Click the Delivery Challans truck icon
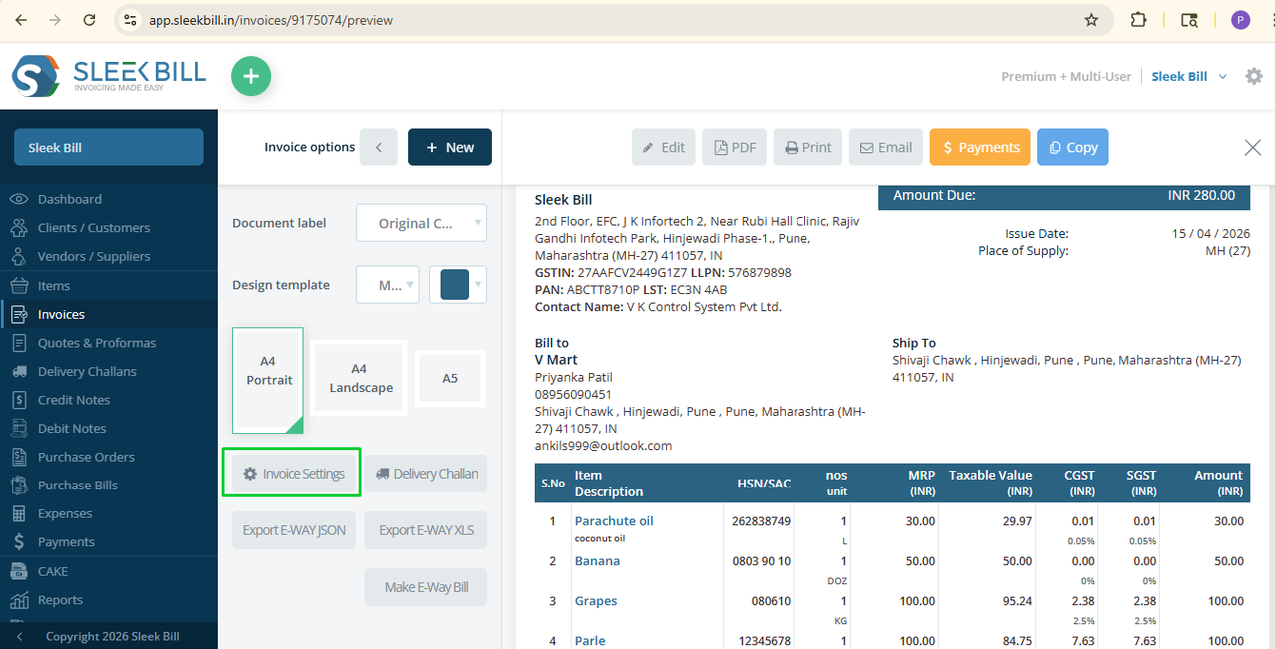 click(18, 371)
